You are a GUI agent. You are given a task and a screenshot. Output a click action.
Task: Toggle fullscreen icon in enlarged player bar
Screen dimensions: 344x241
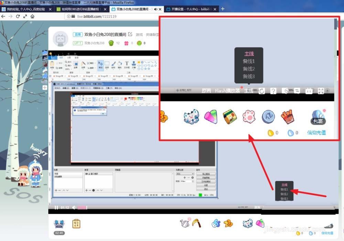coord(321,91)
